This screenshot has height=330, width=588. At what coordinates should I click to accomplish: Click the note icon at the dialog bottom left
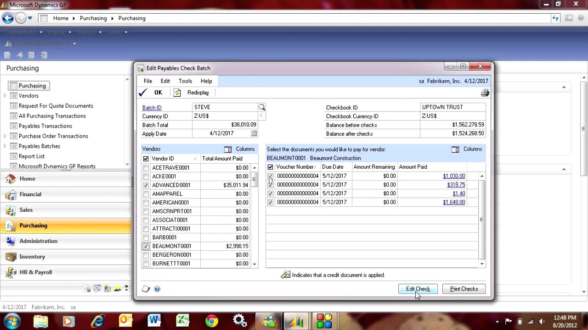[146, 289]
